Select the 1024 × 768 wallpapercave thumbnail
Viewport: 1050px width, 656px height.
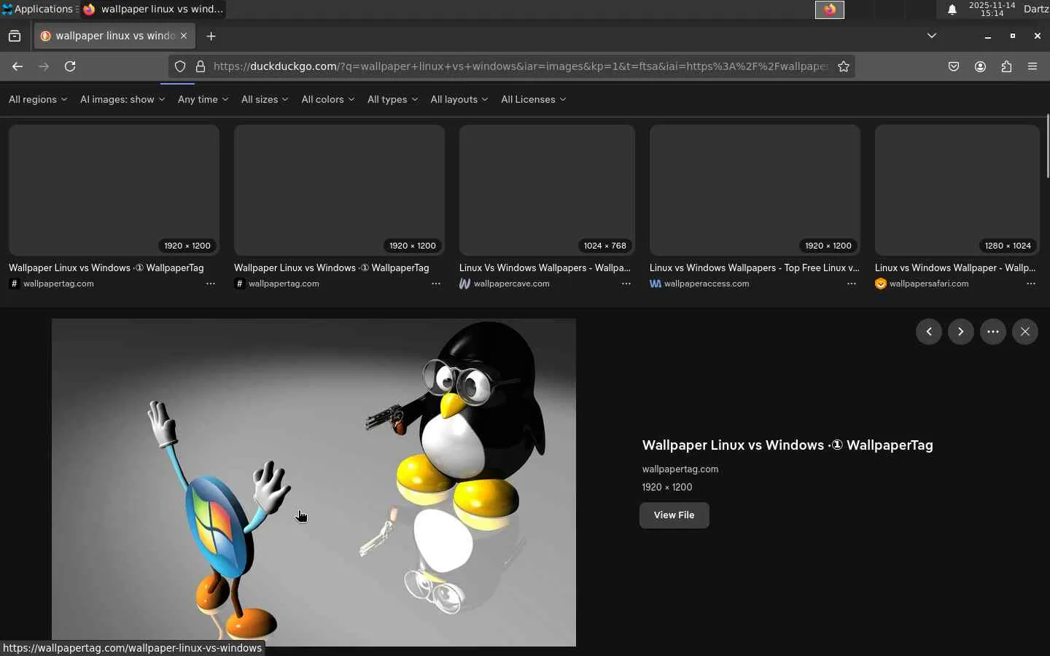pyautogui.click(x=547, y=190)
